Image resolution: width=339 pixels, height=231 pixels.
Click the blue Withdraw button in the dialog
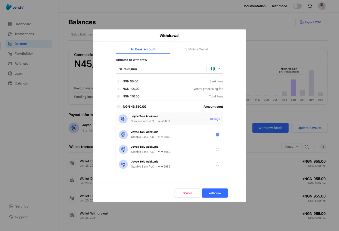[x=215, y=193]
